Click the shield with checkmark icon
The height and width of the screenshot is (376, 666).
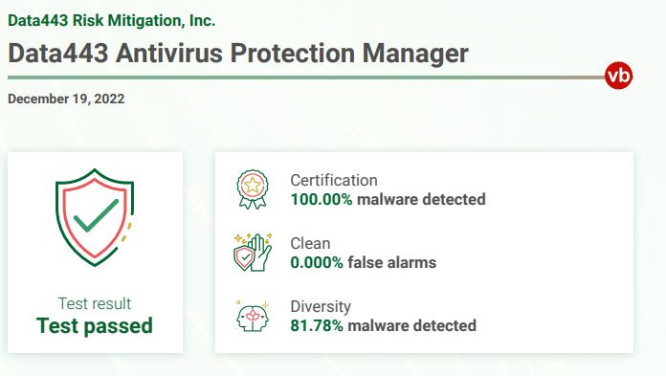95,217
